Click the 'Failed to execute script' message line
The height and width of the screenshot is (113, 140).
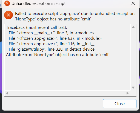point(75,14)
